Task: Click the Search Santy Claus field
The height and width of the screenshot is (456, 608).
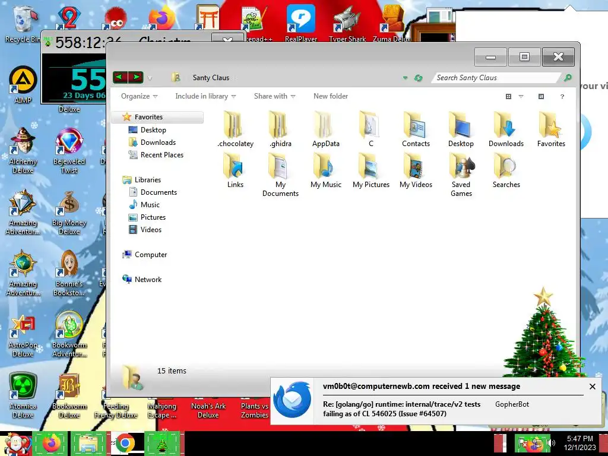Action: click(x=496, y=78)
